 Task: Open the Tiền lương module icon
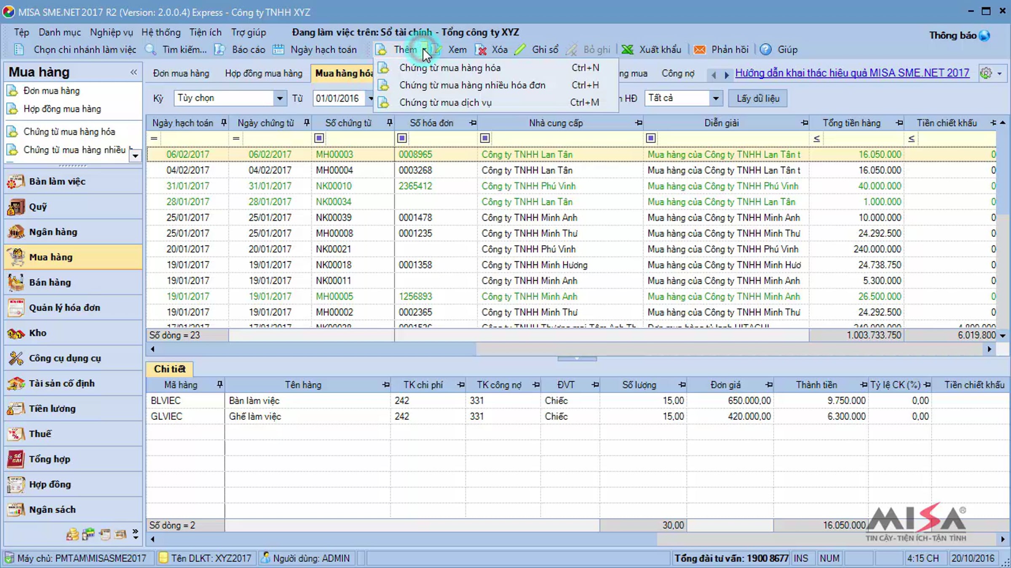click(16, 409)
